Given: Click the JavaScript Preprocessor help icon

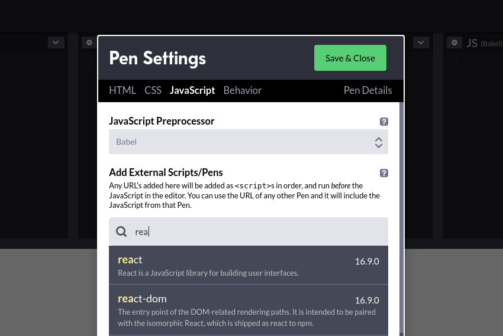Looking at the screenshot, I should coord(383,122).
